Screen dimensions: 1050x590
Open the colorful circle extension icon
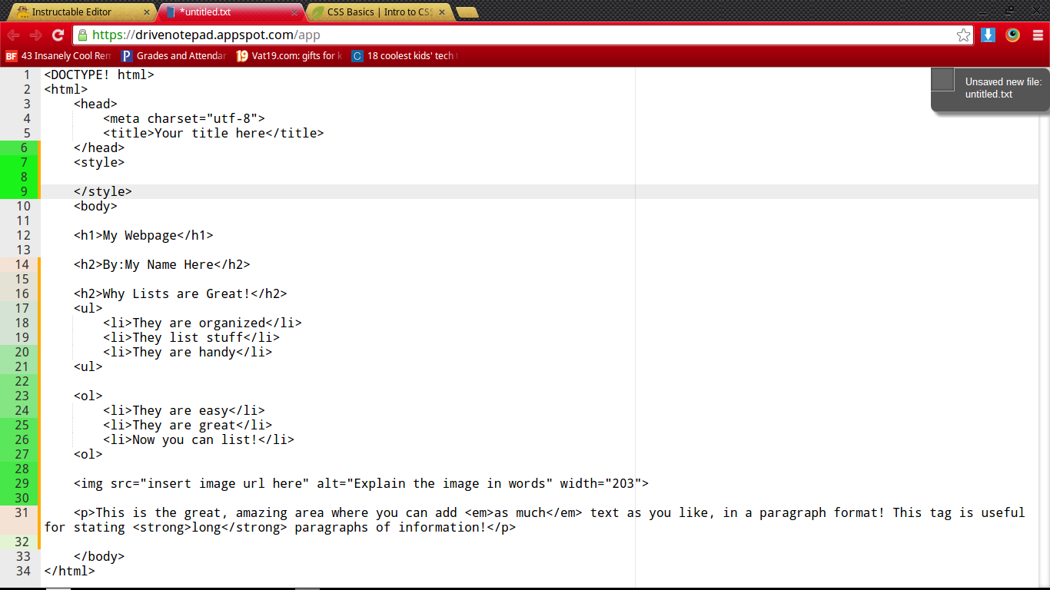tap(1012, 35)
